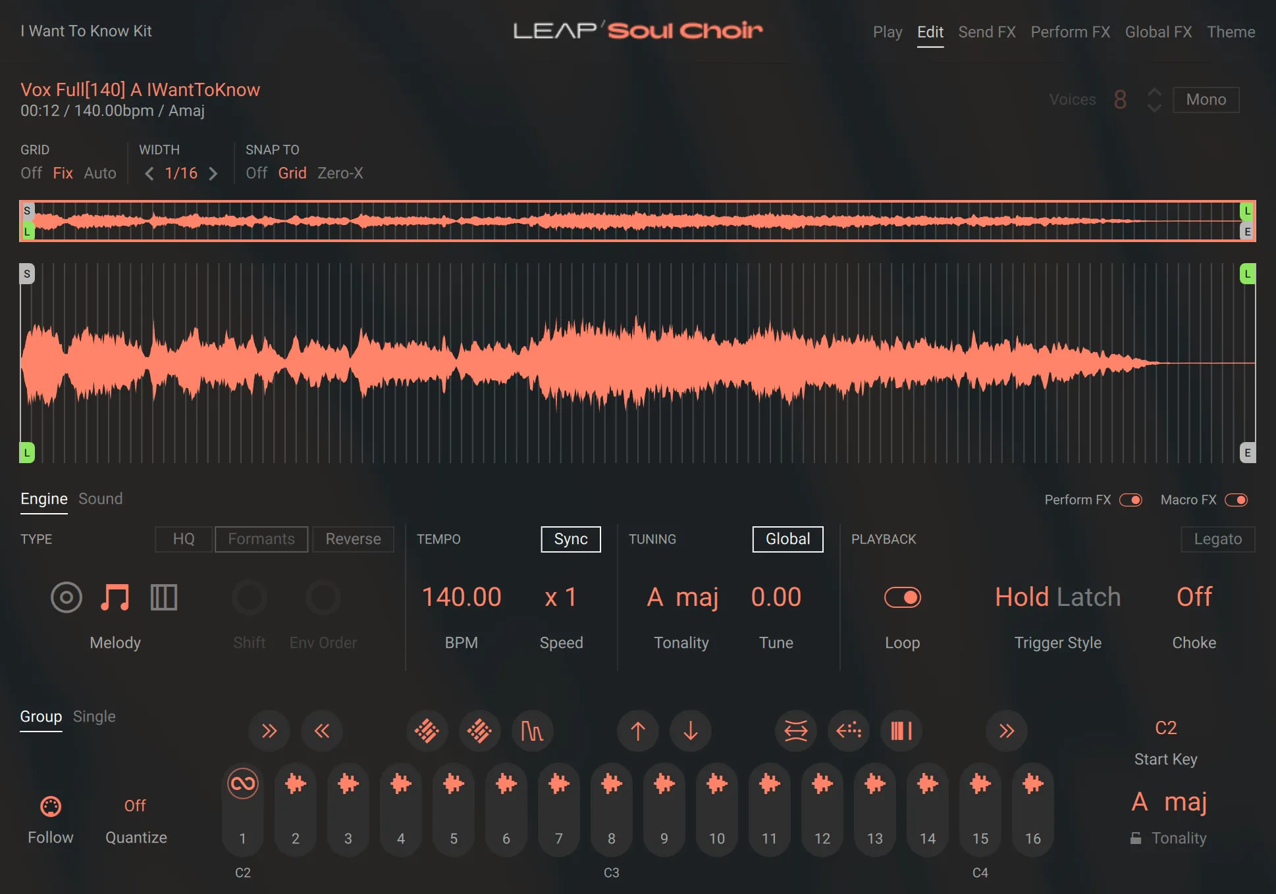1276x894 pixels.
Task: Open the Play view
Action: click(x=887, y=32)
